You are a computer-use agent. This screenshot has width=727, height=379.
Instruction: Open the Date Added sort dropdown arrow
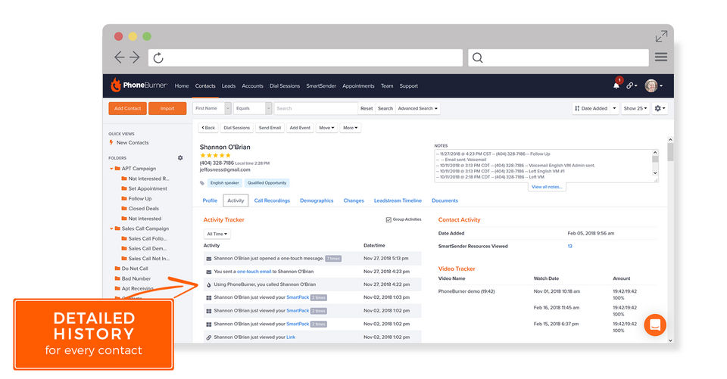[x=614, y=108]
